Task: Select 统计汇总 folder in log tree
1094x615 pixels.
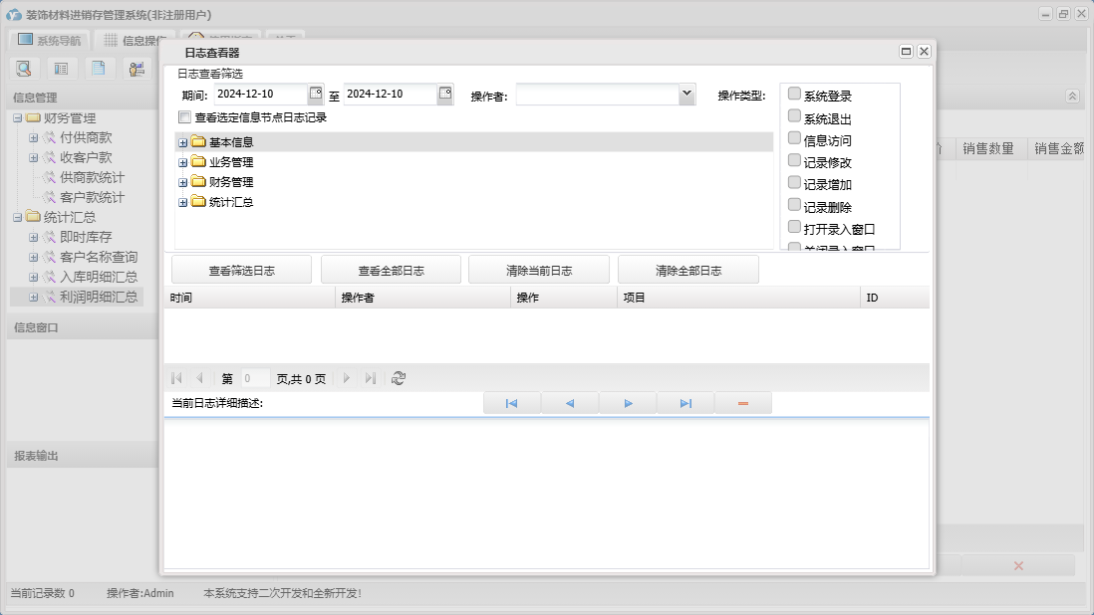Action: coord(230,202)
